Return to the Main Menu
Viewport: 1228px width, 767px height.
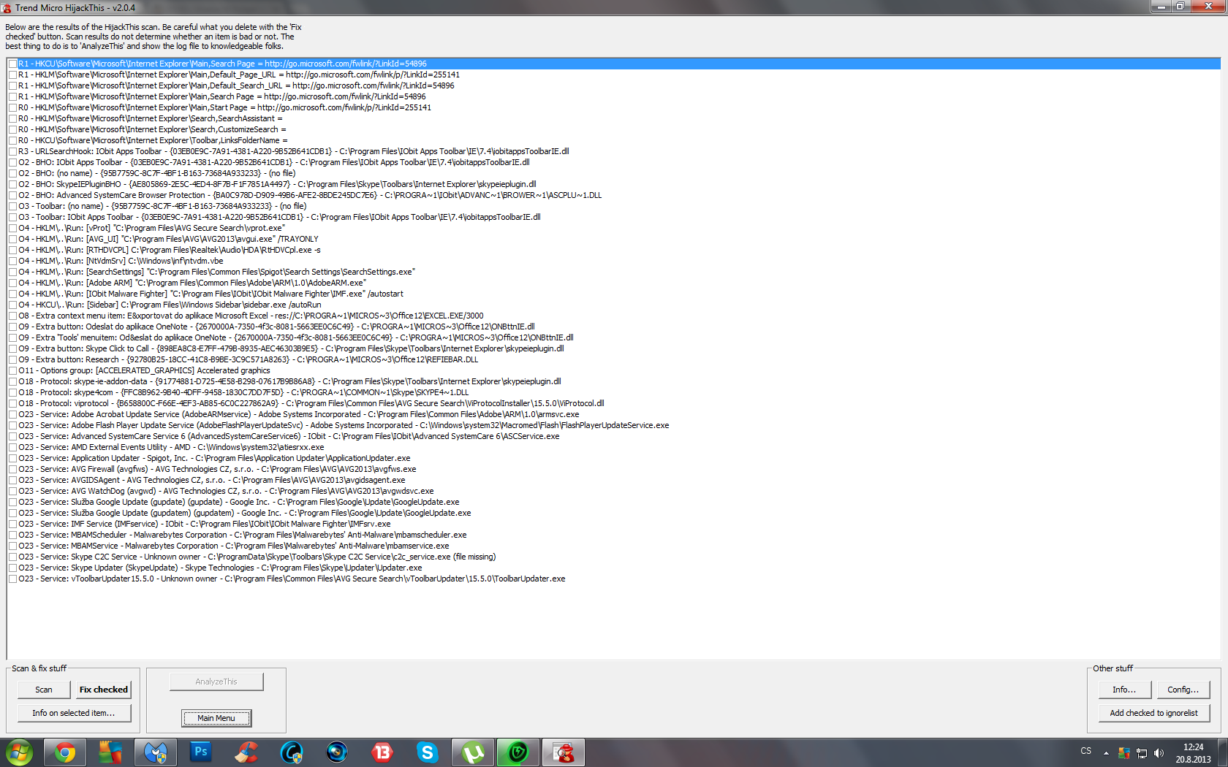click(216, 718)
